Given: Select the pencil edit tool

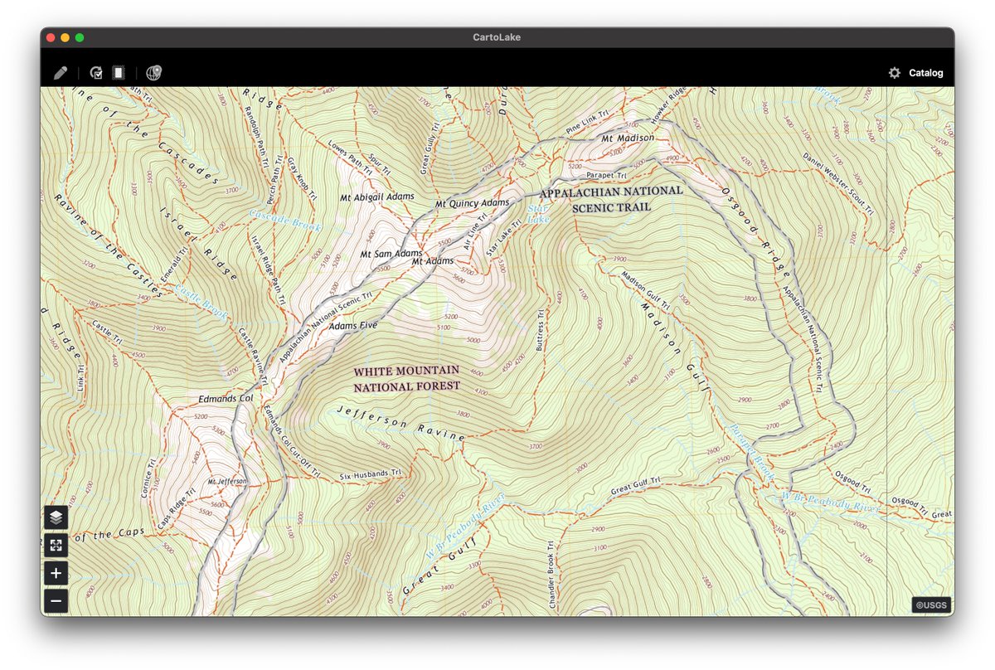Looking at the screenshot, I should [61, 73].
